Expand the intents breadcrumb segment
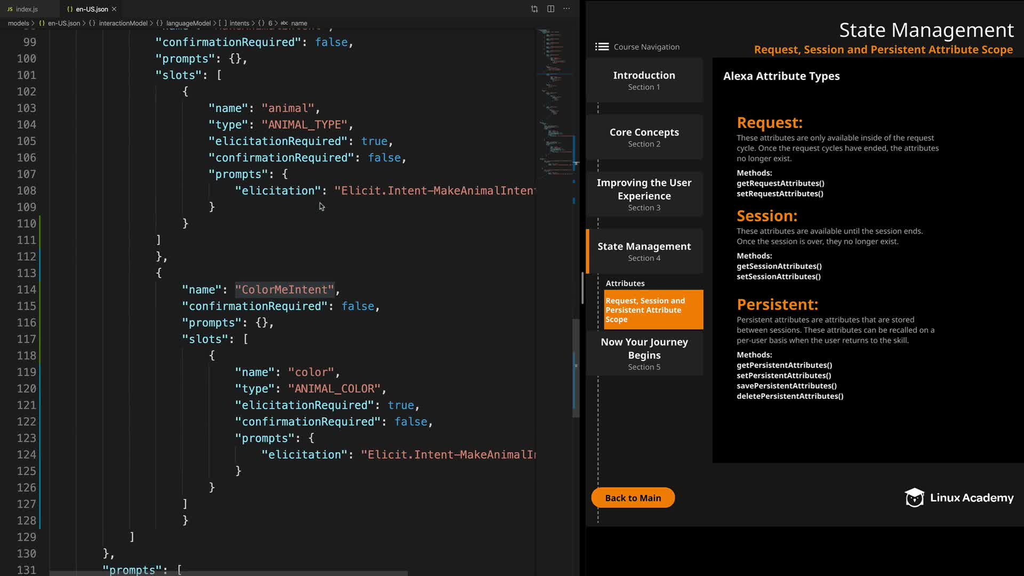1024x576 pixels. click(239, 23)
